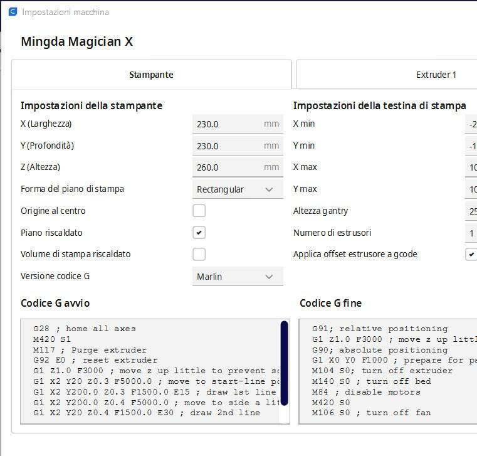Edit the Y max value field
The height and width of the screenshot is (456, 477).
(x=471, y=189)
